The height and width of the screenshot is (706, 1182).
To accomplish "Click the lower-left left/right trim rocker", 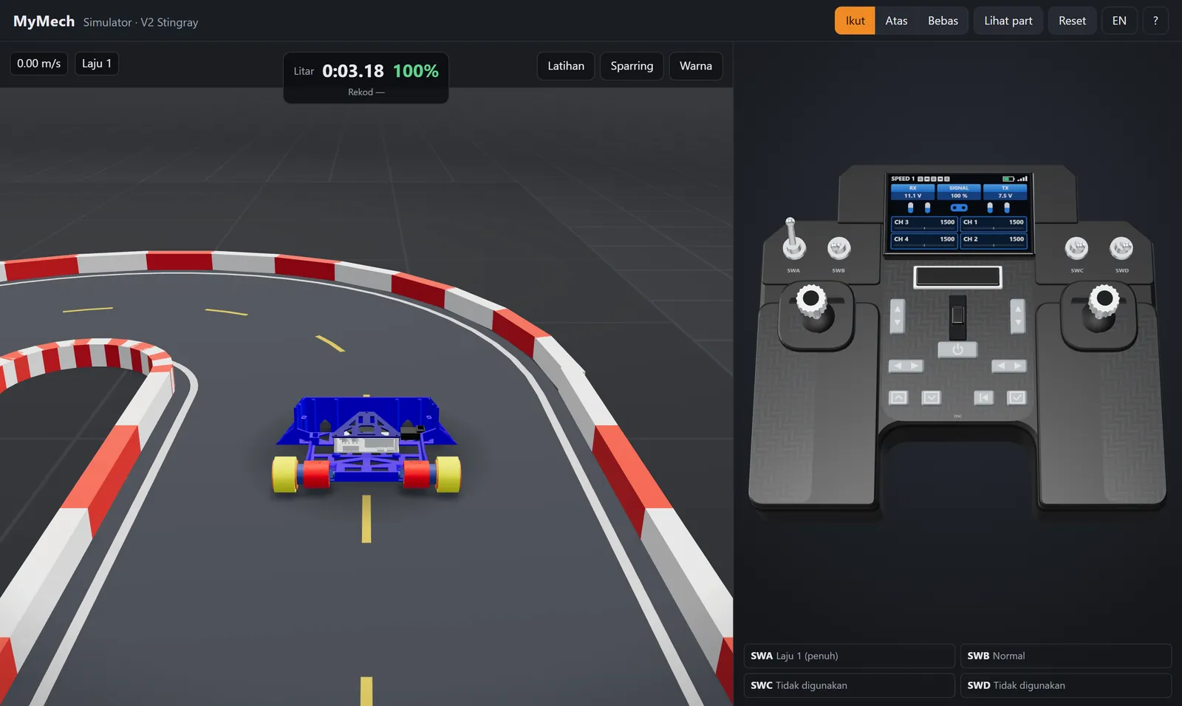I will pos(906,366).
